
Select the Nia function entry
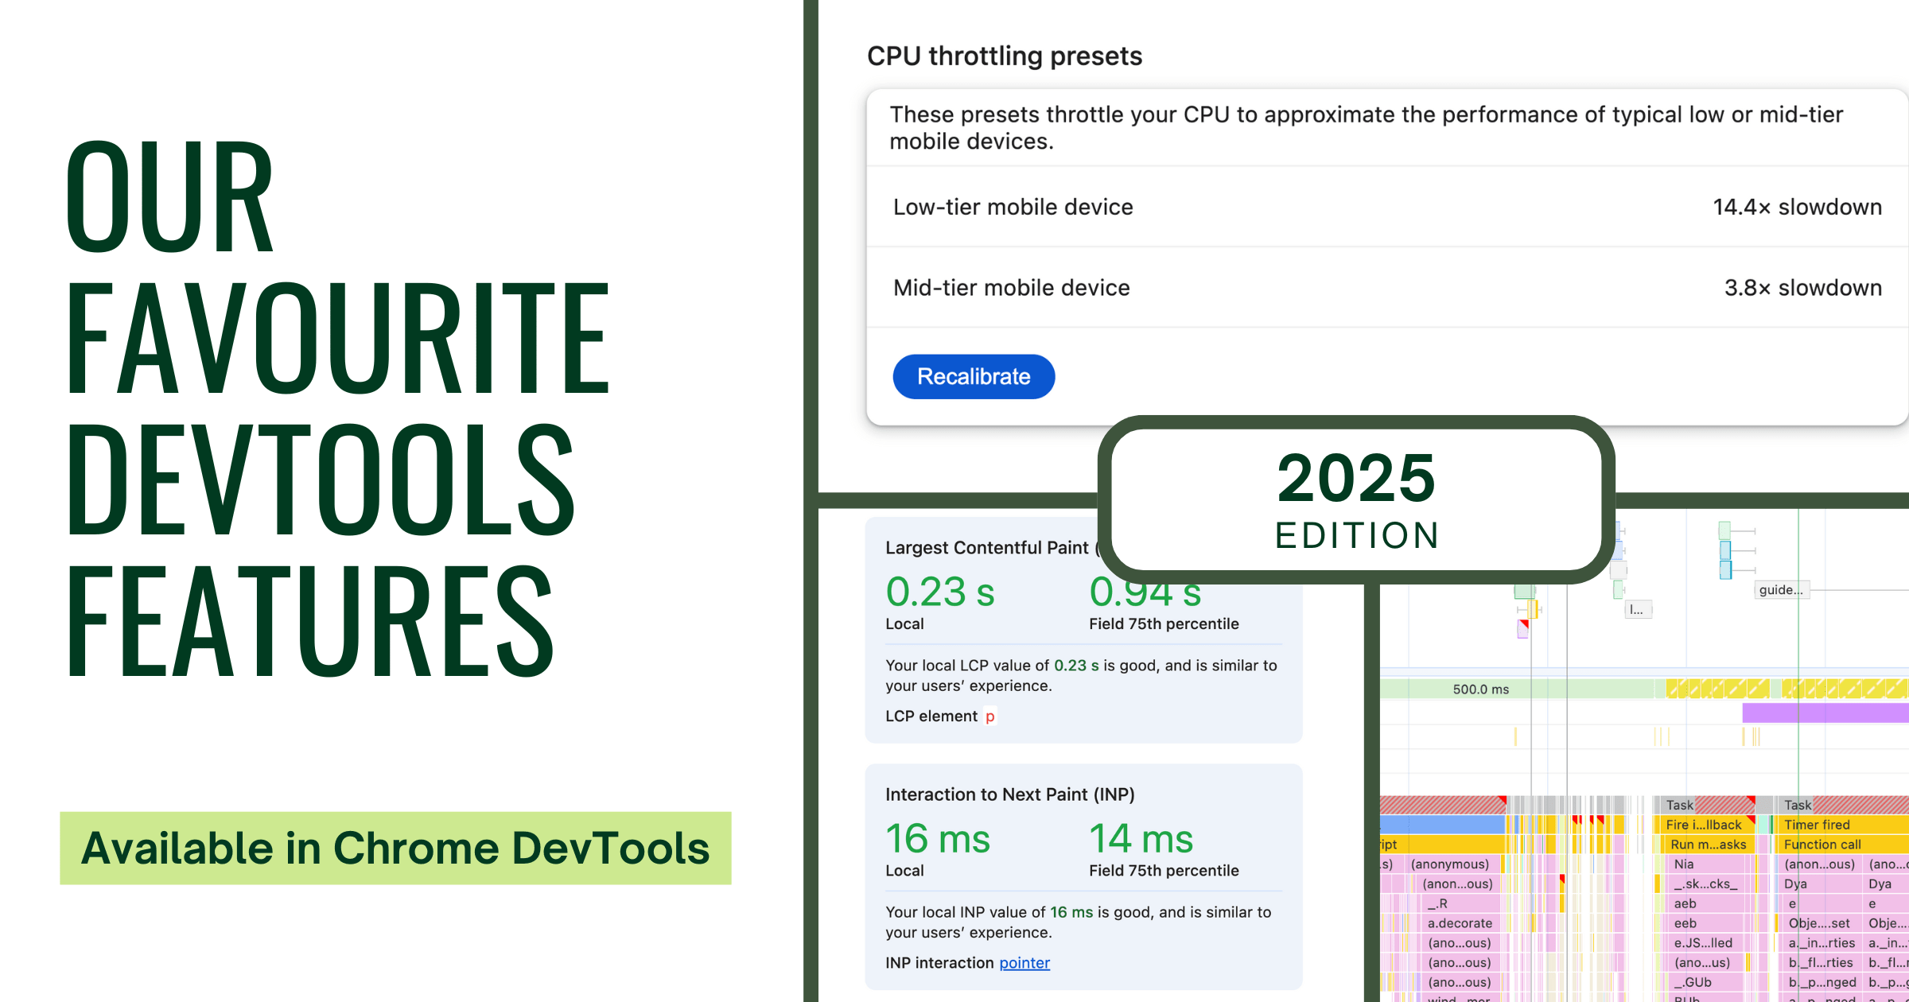[1709, 864]
